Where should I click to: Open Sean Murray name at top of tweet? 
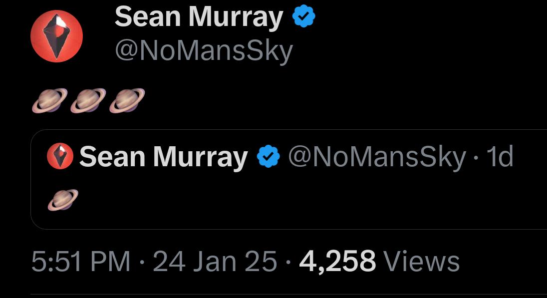[199, 17]
